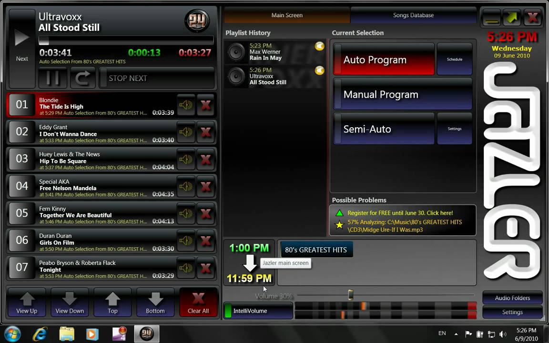
Task: Click speaker icon for Peabo Bryson Tonight
Action: 186,268
